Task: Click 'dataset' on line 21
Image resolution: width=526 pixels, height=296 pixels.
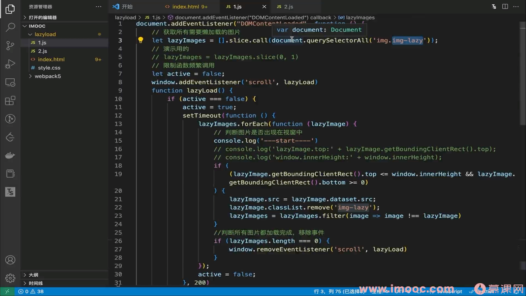Action: pos(343,199)
